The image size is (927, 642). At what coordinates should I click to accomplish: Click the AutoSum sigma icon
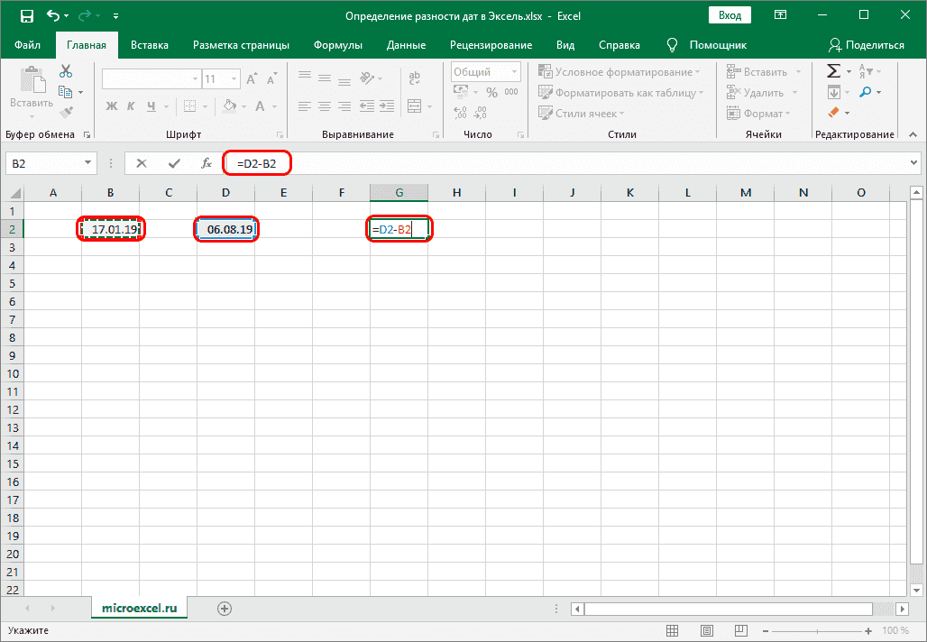pos(833,72)
